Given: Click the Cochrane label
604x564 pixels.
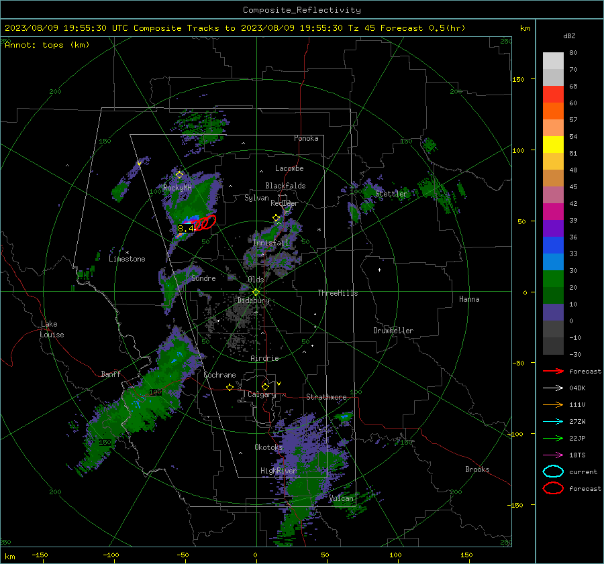Looking at the screenshot, I should click(x=219, y=375).
